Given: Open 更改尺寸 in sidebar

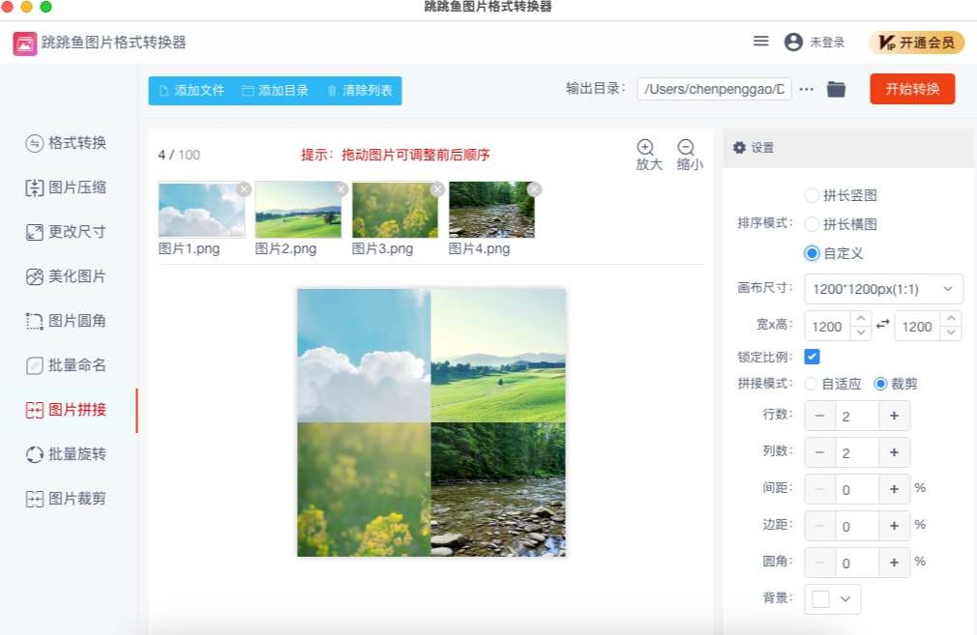Looking at the screenshot, I should [x=66, y=232].
